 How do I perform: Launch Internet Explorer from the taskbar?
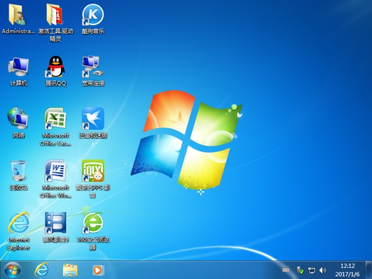click(41, 270)
